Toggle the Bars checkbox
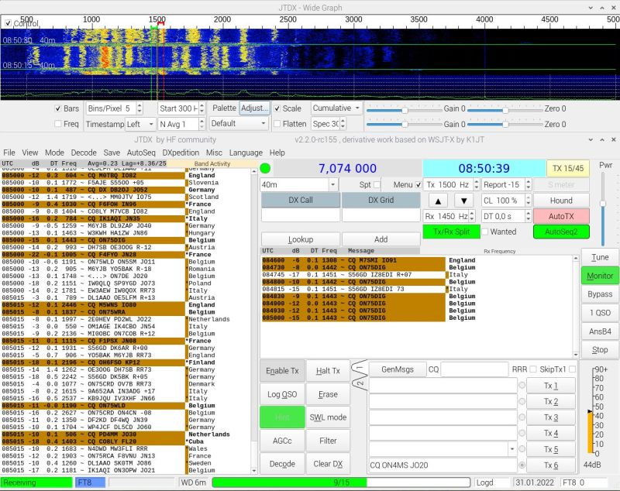The width and height of the screenshot is (620, 491). point(57,108)
